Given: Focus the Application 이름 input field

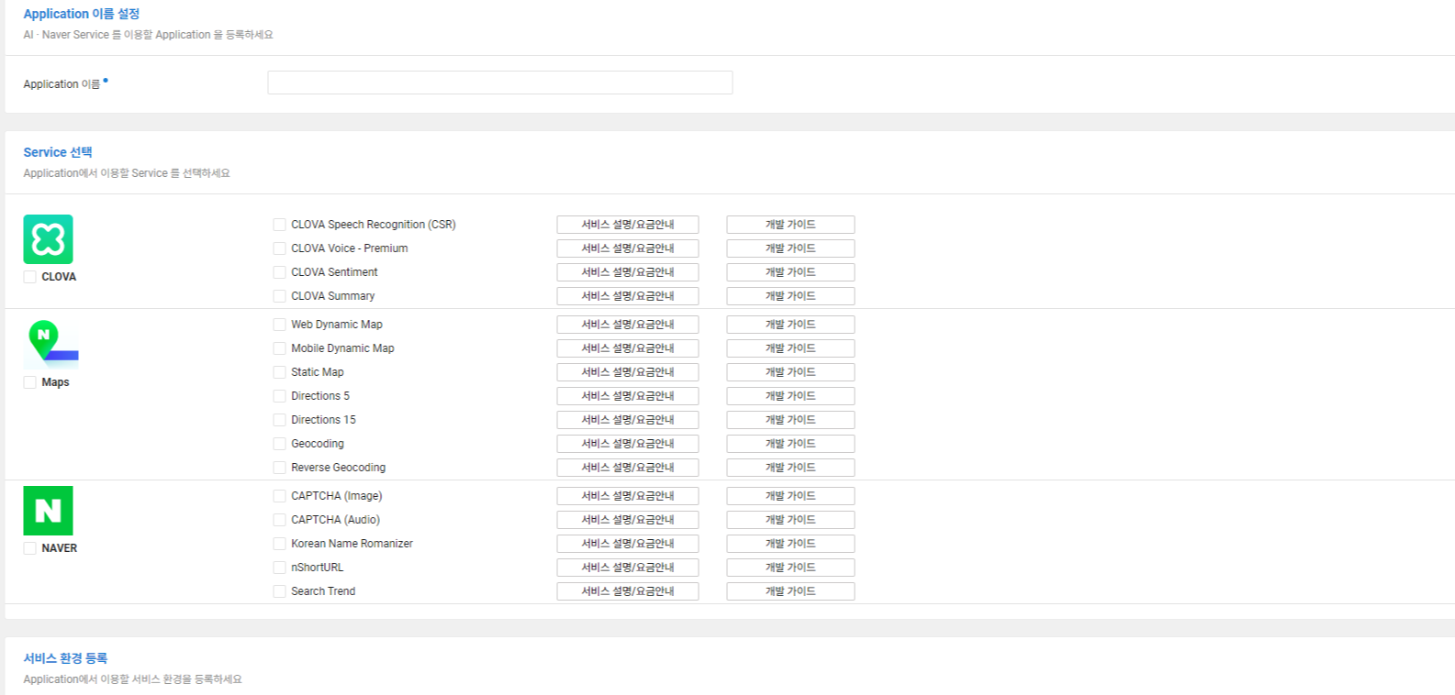Looking at the screenshot, I should pos(500,83).
